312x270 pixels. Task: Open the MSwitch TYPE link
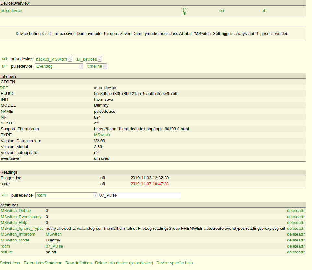click(x=102, y=135)
